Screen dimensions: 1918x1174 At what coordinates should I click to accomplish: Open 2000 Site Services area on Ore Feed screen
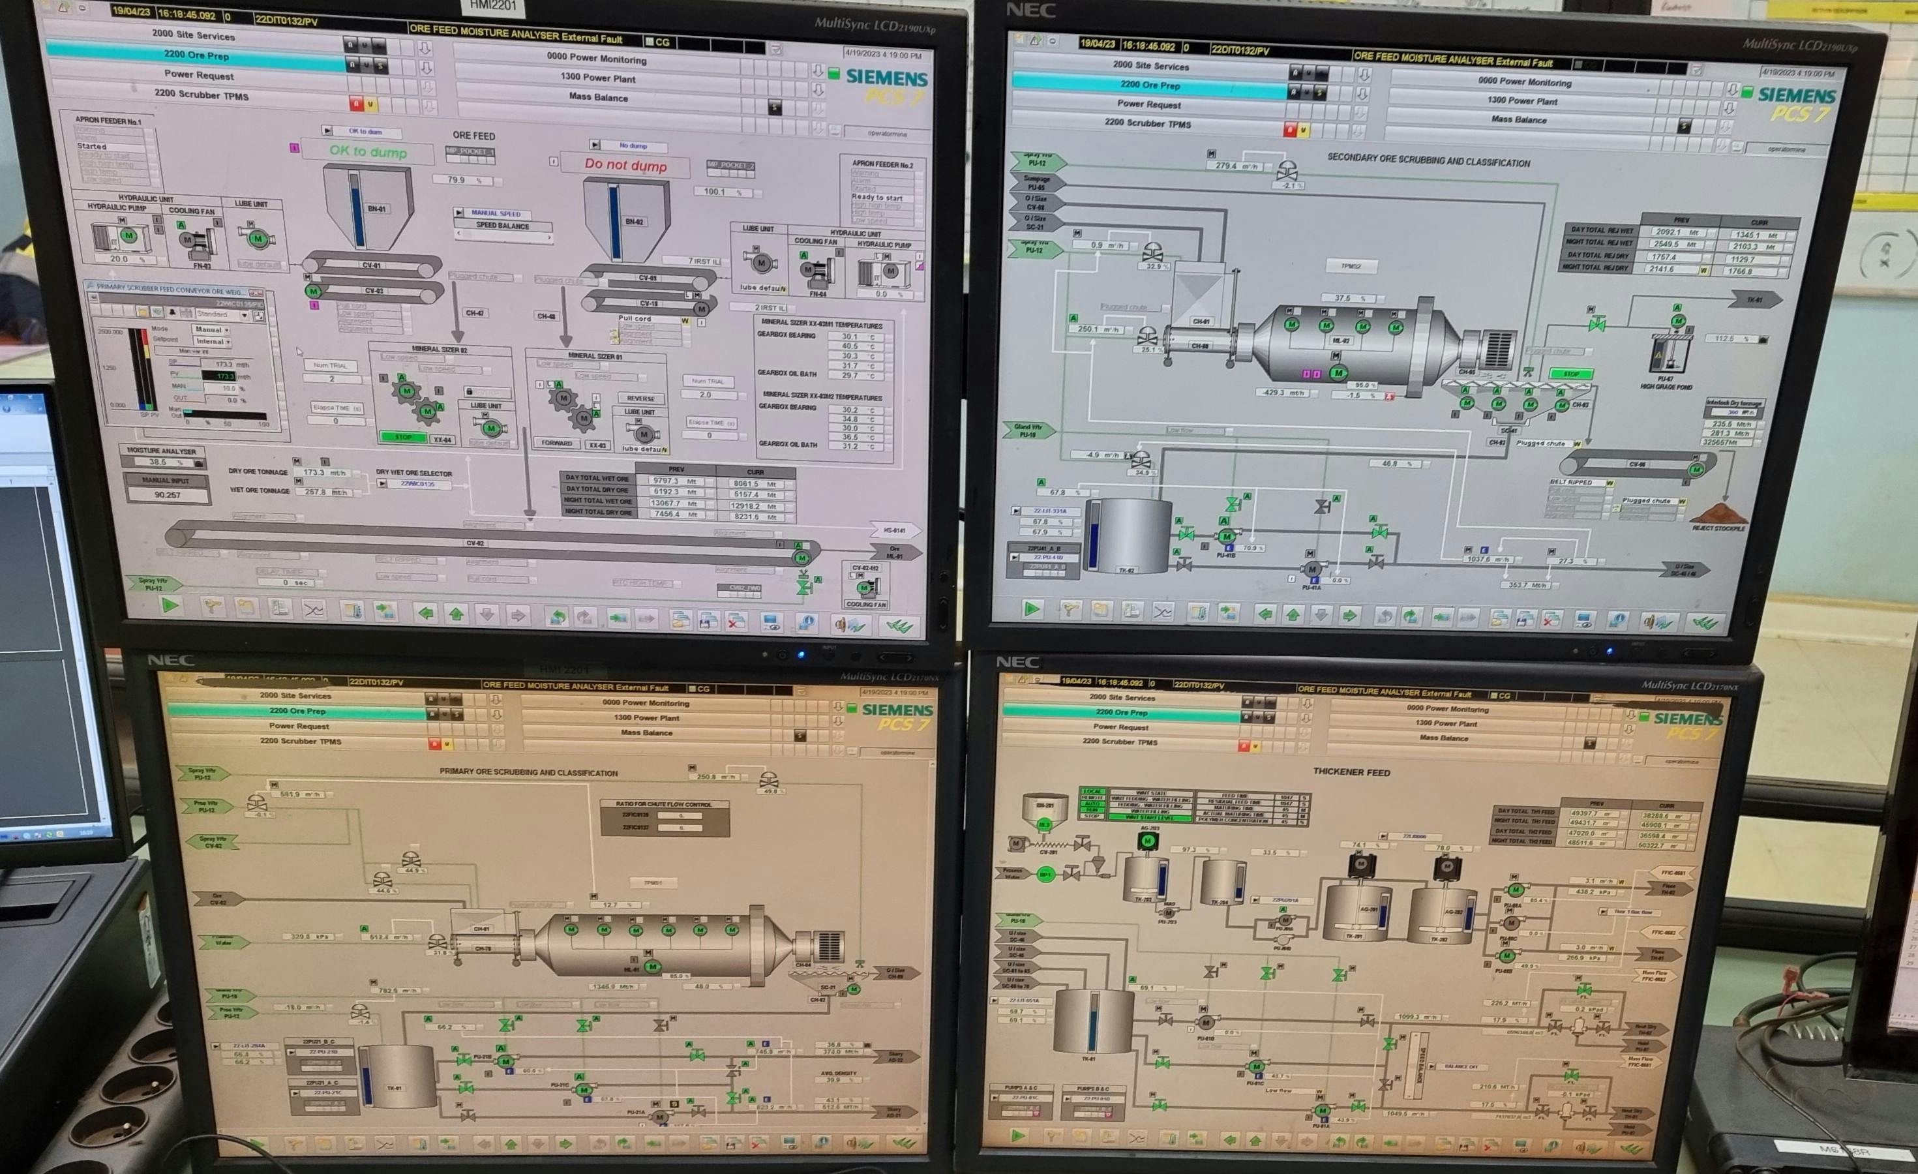point(194,36)
